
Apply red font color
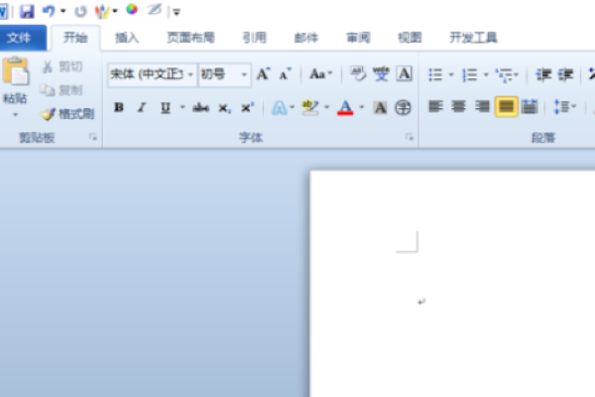(345, 108)
